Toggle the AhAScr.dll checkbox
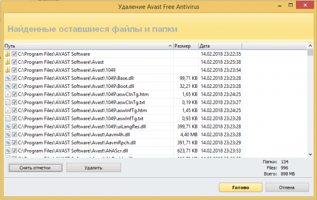The image size is (317, 200). point(14,151)
